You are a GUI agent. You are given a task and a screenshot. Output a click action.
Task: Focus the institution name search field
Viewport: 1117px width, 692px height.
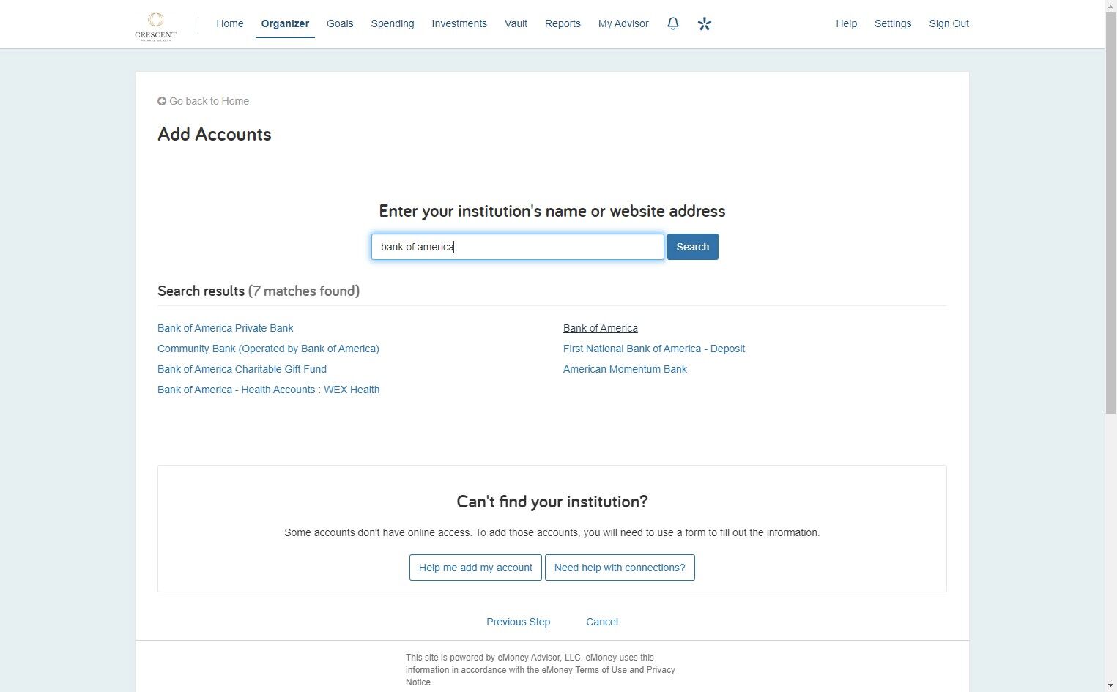(x=518, y=247)
